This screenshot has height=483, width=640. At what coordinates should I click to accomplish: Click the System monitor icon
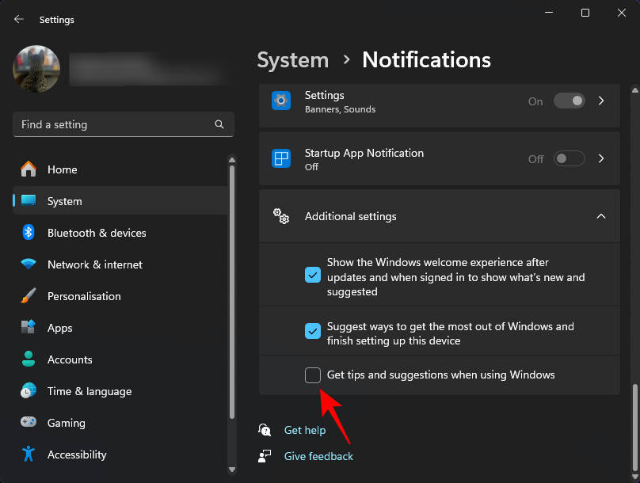(x=29, y=200)
